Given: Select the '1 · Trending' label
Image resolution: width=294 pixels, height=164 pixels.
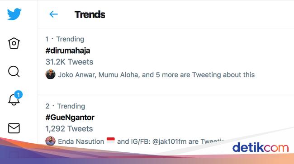Looking at the screenshot, I should pos(65,39).
